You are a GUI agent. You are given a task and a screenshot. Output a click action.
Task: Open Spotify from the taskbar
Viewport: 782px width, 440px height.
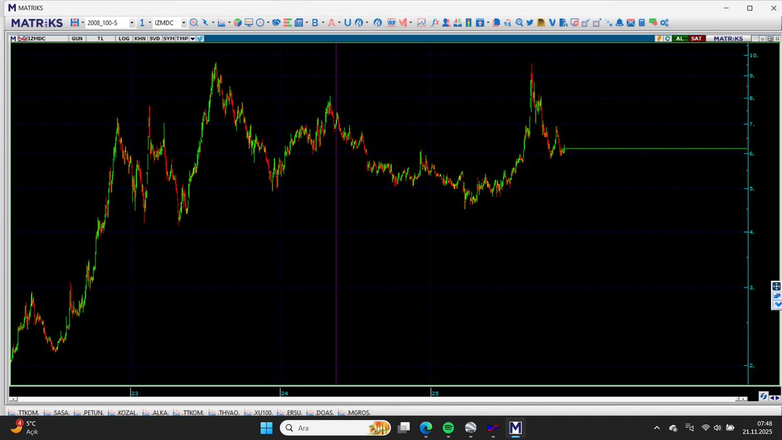point(448,428)
